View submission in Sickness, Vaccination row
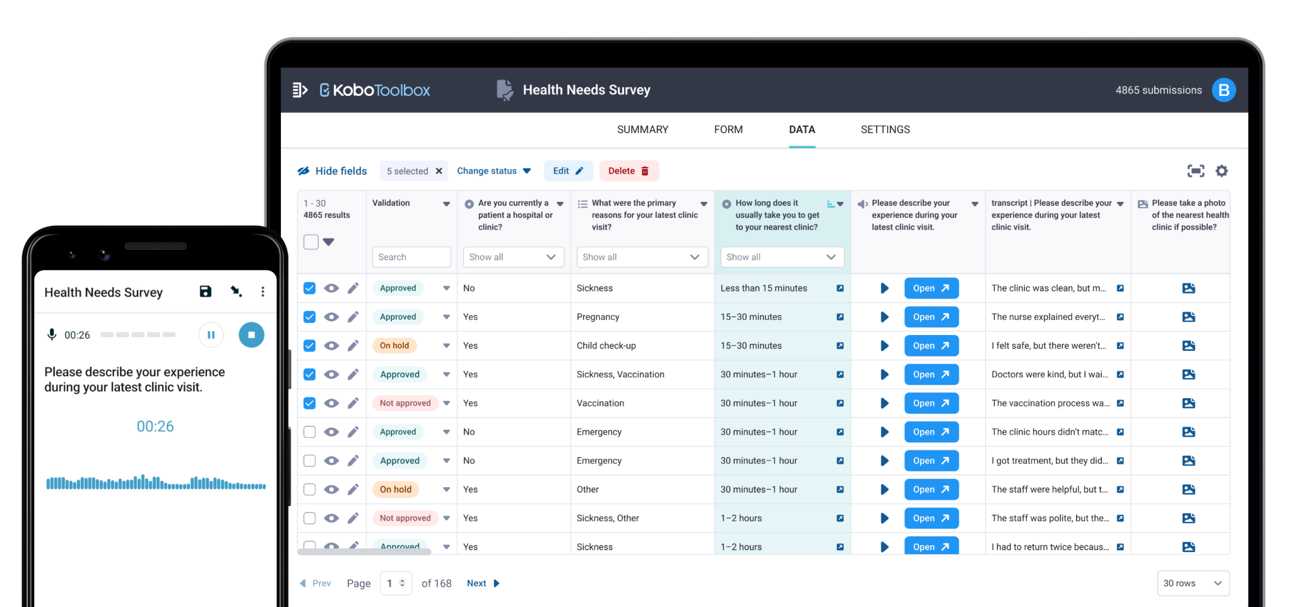 point(331,375)
